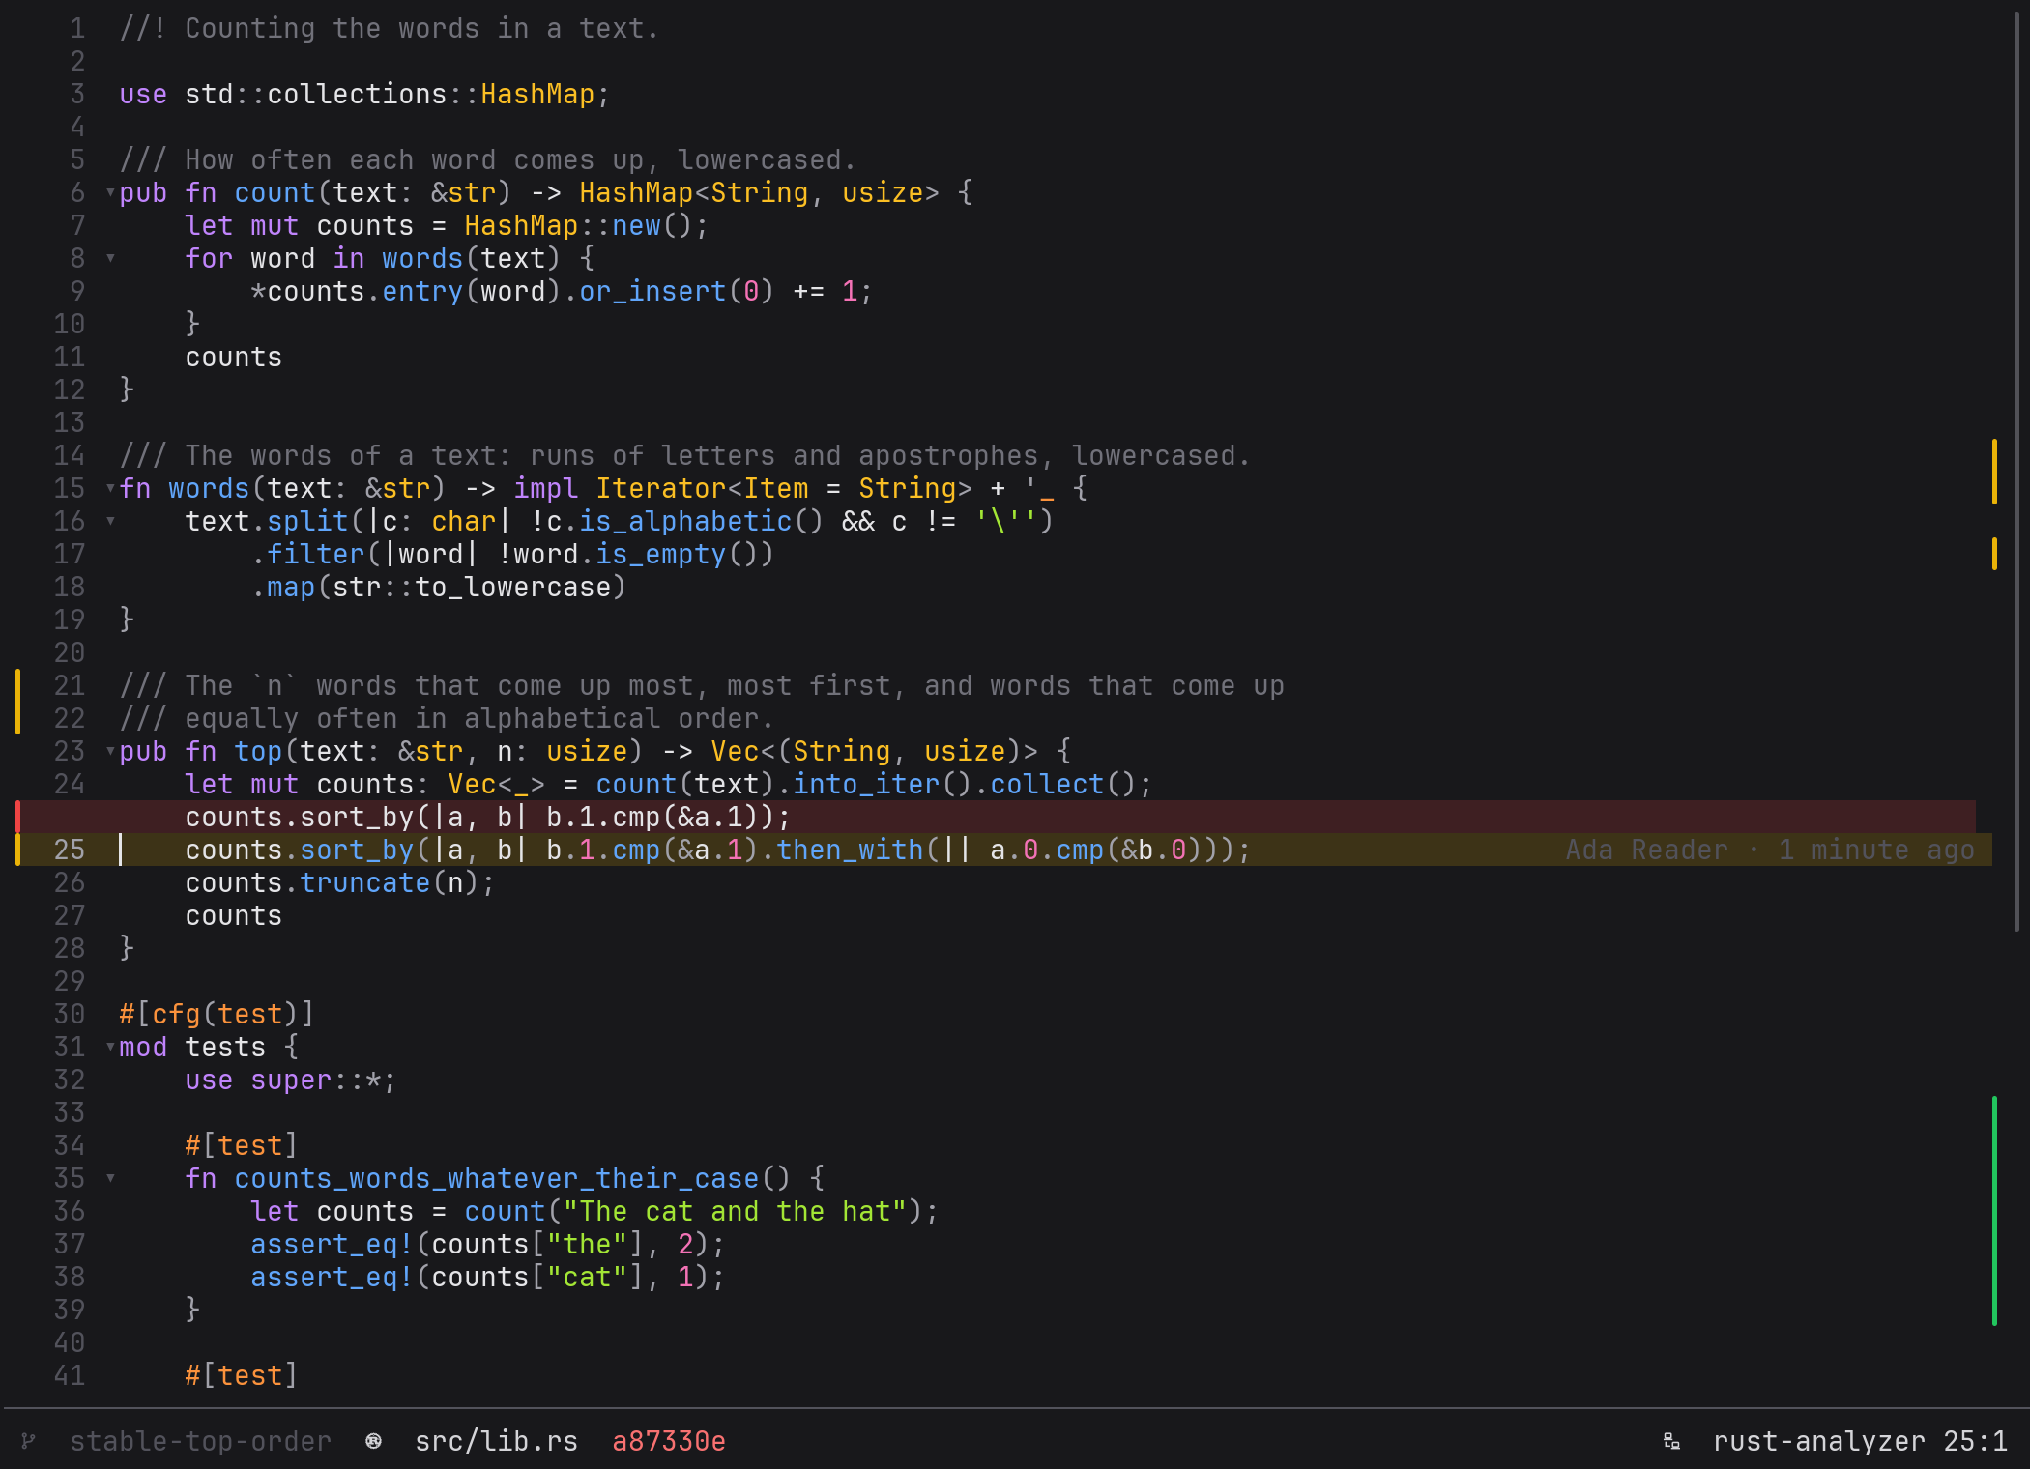Click the #[test] attribute on line 41
Image resolution: width=2030 pixels, height=1469 pixels.
pos(242,1376)
